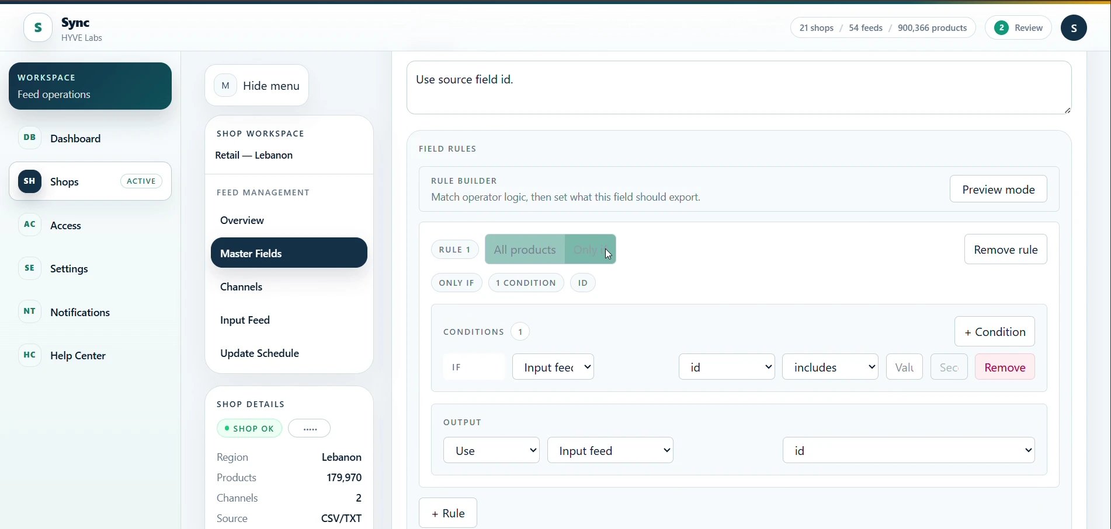Click the Review button in header
The image size is (1111, 529).
(1018, 28)
